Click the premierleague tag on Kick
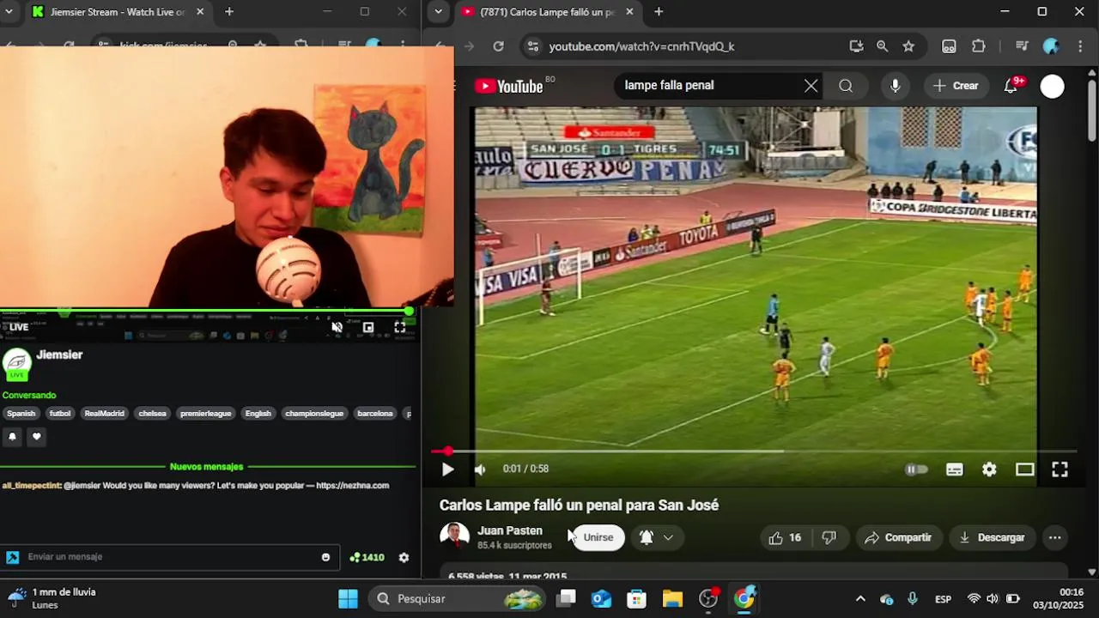Viewport: 1099px width, 618px height. (x=206, y=414)
